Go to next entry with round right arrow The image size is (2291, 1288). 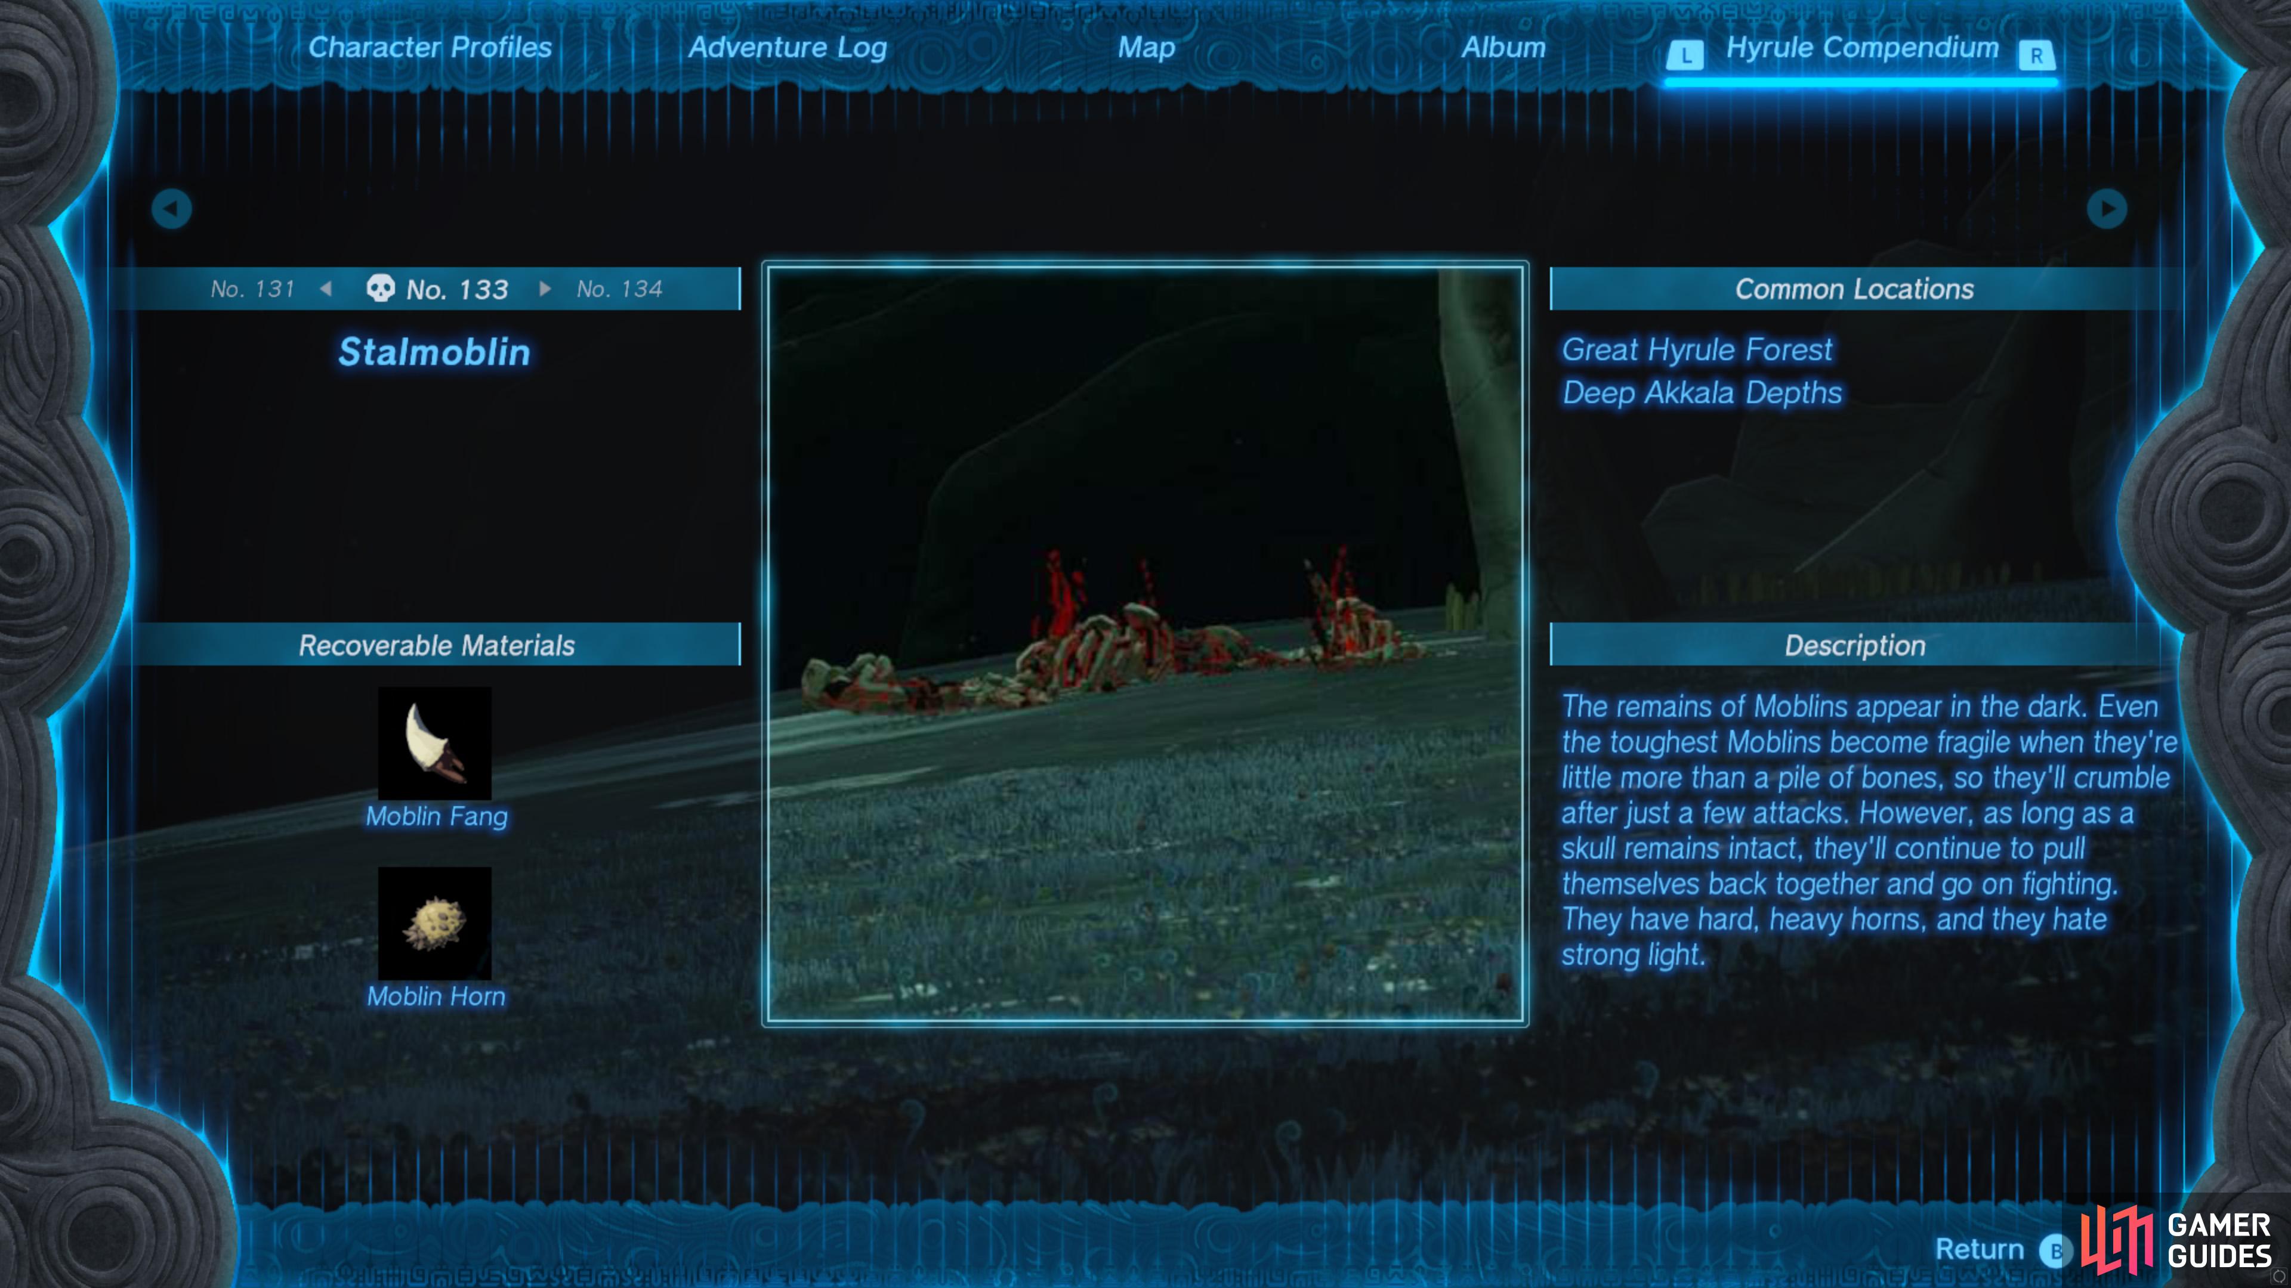tap(2107, 209)
